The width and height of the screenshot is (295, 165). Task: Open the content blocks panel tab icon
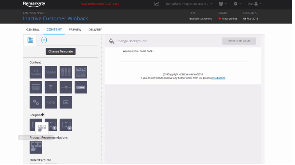point(30,40)
